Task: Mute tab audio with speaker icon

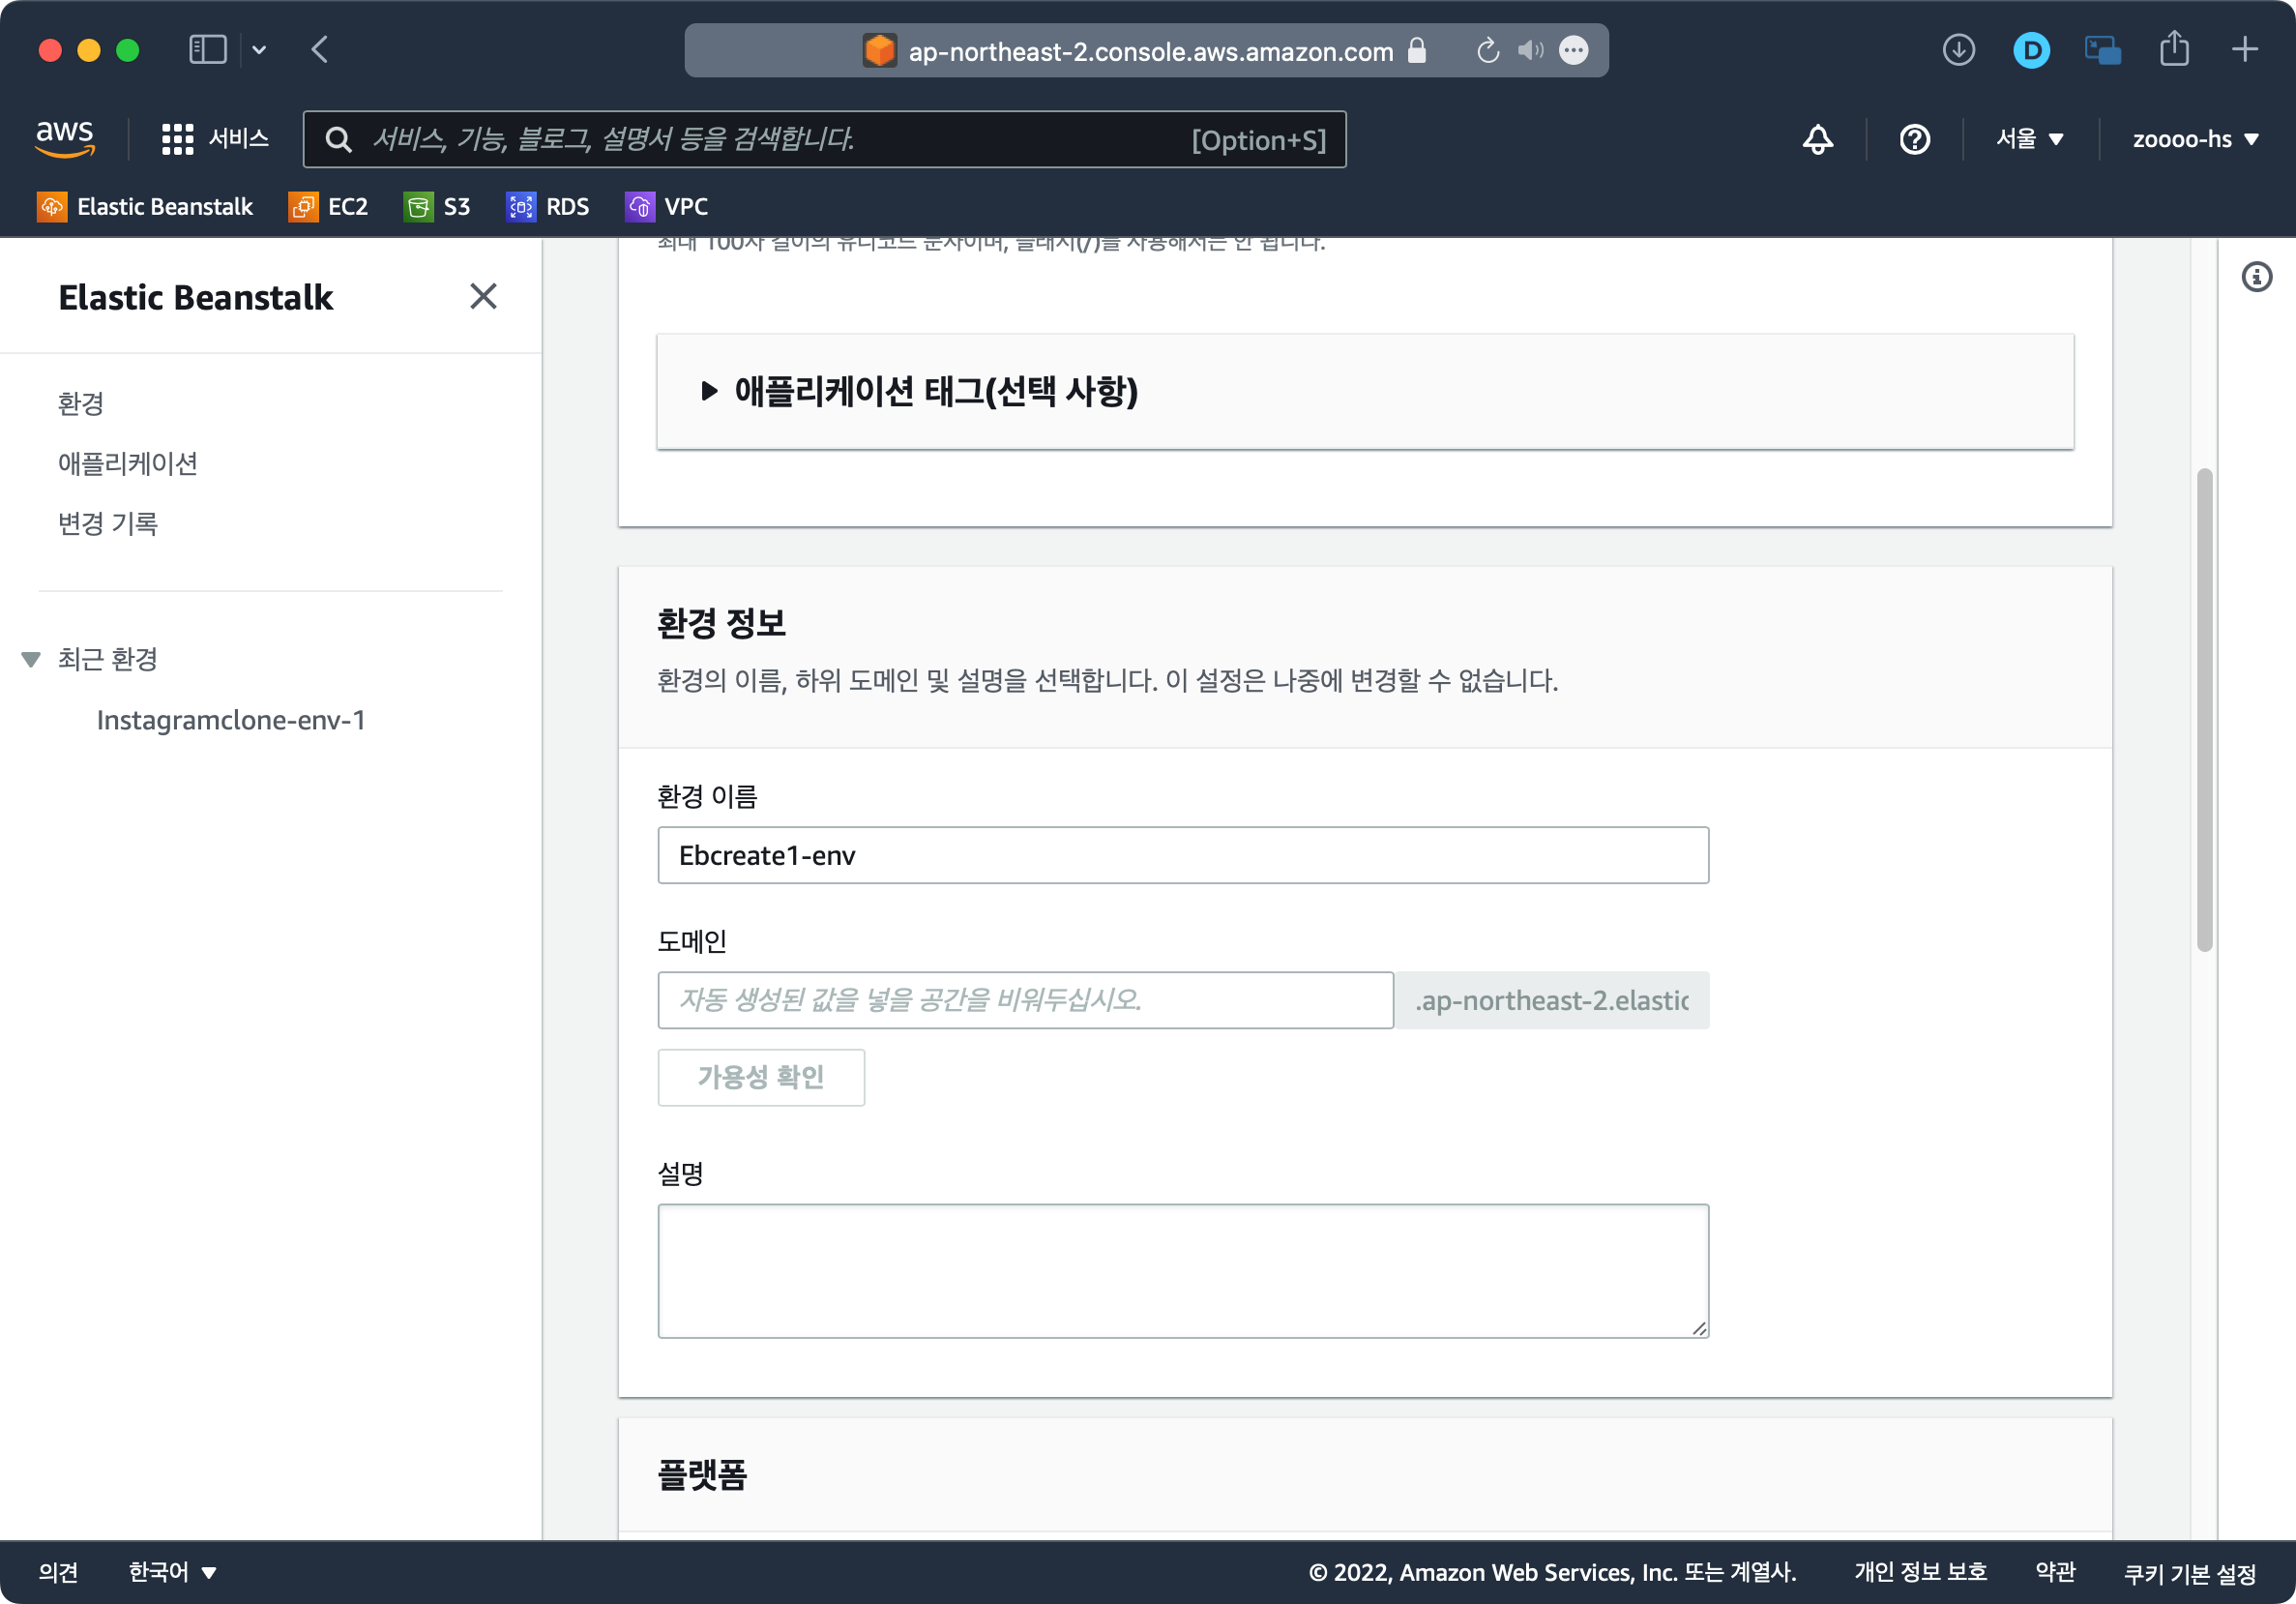Action: click(1530, 50)
